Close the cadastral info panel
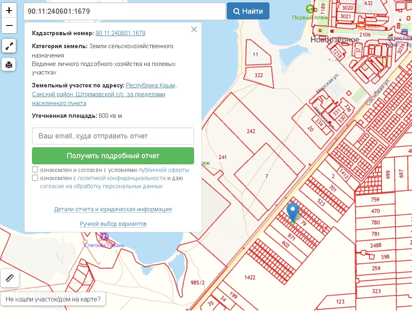The image size is (412, 312). pos(194,30)
